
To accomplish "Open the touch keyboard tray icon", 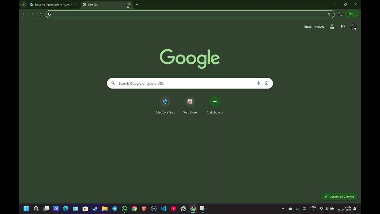I will (x=304, y=209).
